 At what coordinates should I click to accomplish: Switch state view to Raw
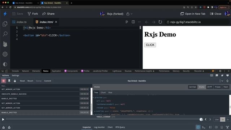[x=110, y=92]
